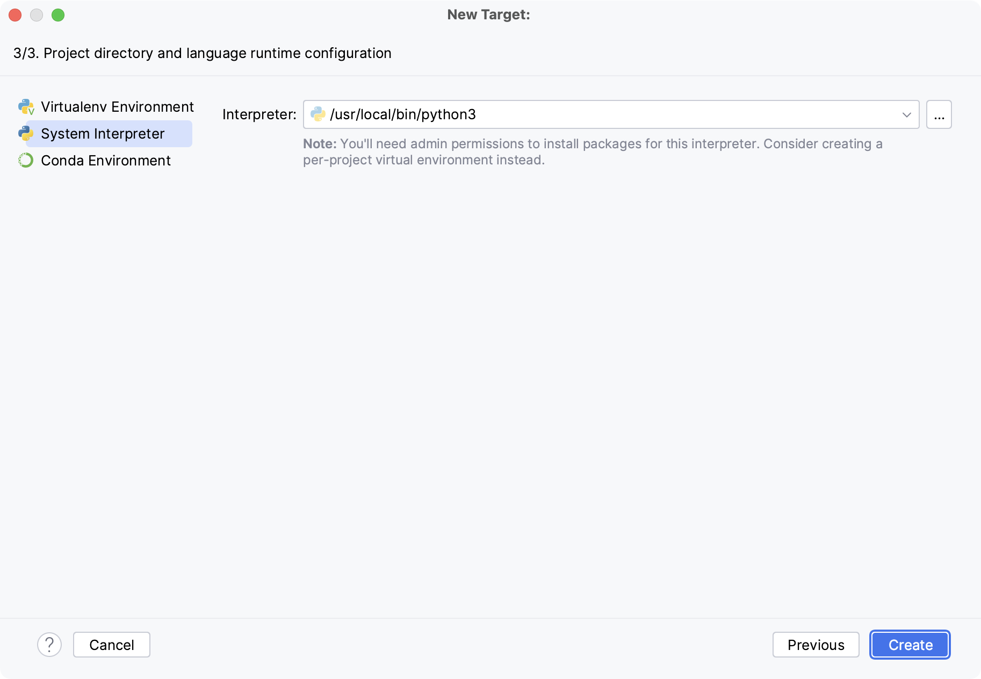
Task: Click the green maximize traffic light
Action: pyautogui.click(x=59, y=15)
